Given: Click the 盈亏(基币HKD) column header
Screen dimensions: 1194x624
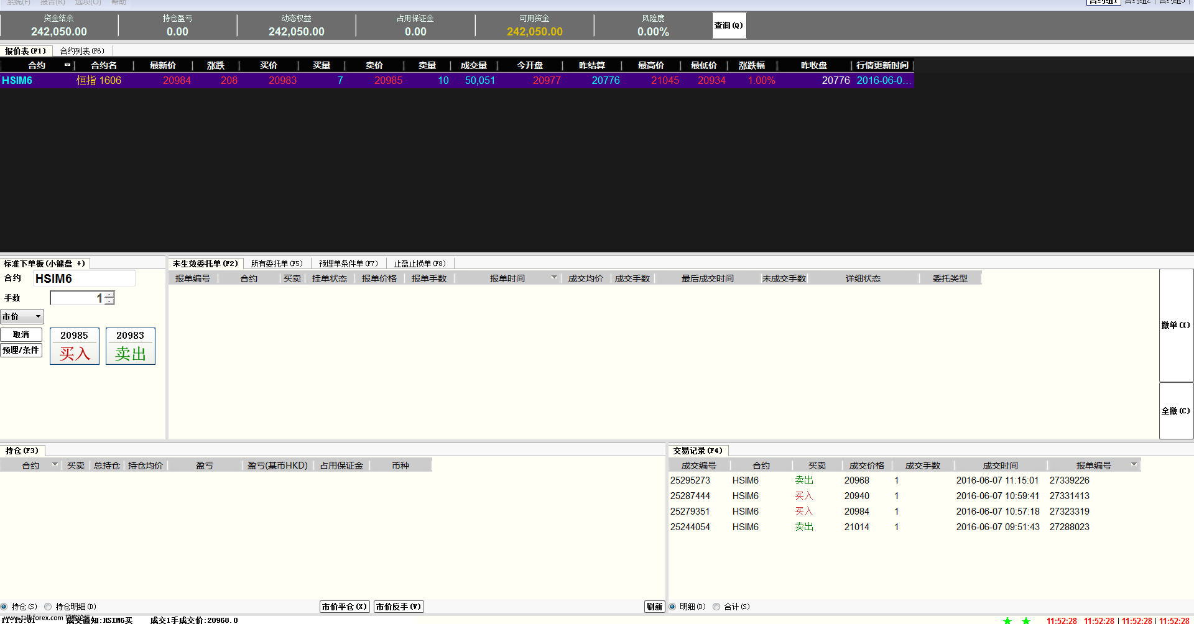Looking at the screenshot, I should [x=277, y=466].
